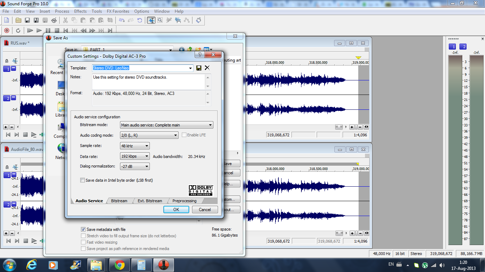Click the Record button in transport bar
The width and height of the screenshot is (485, 272).
pyautogui.click(x=6, y=30)
